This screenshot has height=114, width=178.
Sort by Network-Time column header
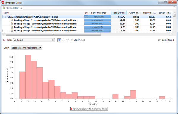tap(149, 13)
